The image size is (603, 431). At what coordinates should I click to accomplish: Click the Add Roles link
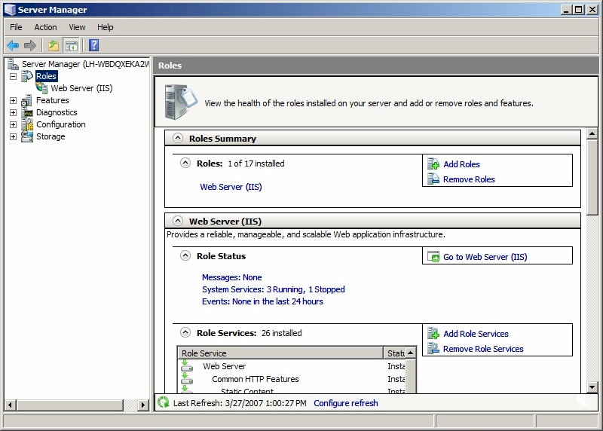point(461,164)
